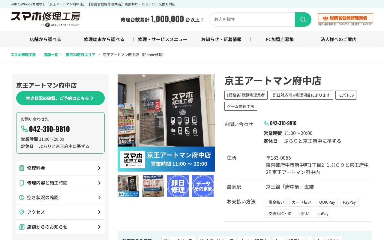Click the auPay payment tag

pyautogui.click(x=323, y=214)
